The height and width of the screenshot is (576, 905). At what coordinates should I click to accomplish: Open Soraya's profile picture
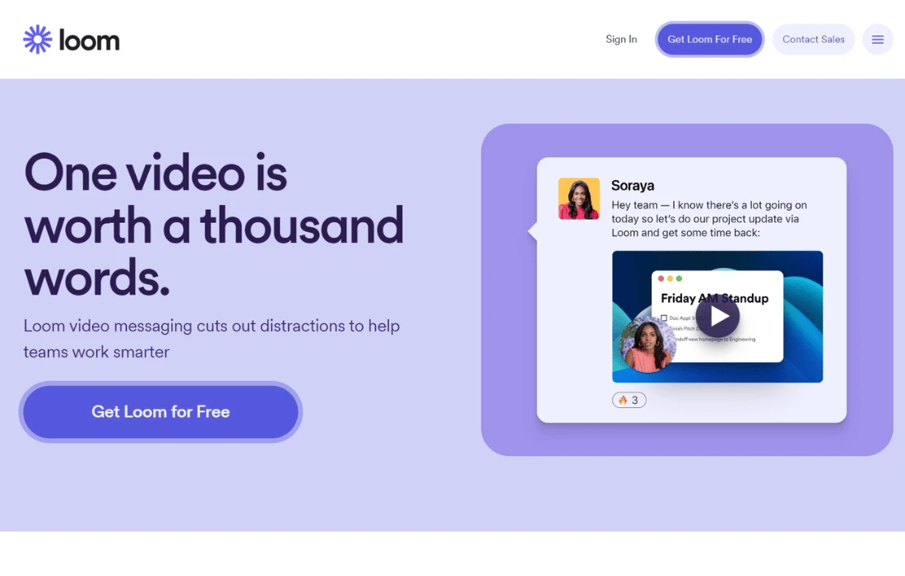pyautogui.click(x=579, y=198)
